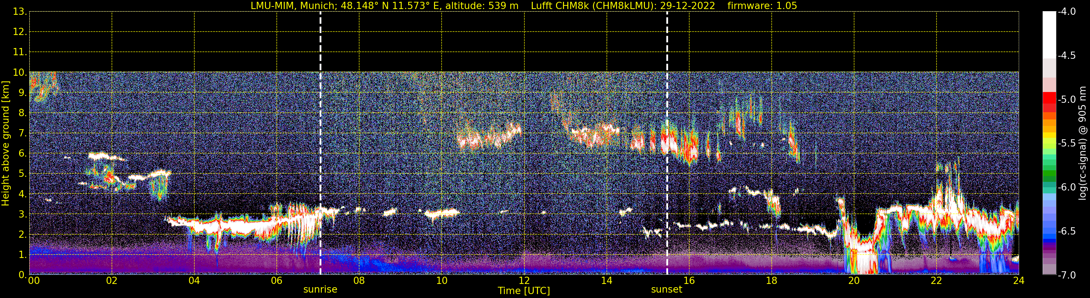This screenshot has width=1090, height=298.
Task: Click the plot title starting 'LMU-MIM, Munich'
Action: pos(524,5)
